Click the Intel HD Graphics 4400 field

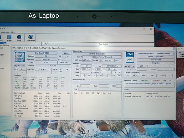(x=156, y=57)
